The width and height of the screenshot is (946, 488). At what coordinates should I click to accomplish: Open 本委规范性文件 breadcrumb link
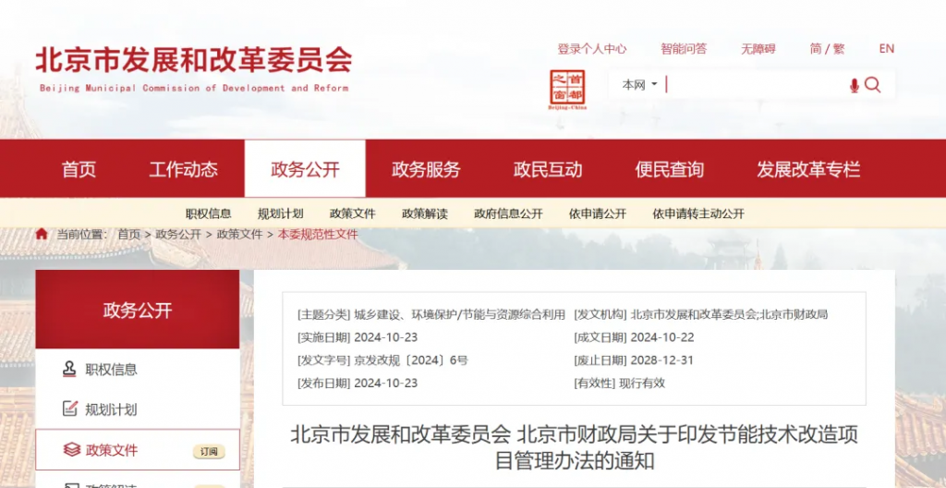317,235
